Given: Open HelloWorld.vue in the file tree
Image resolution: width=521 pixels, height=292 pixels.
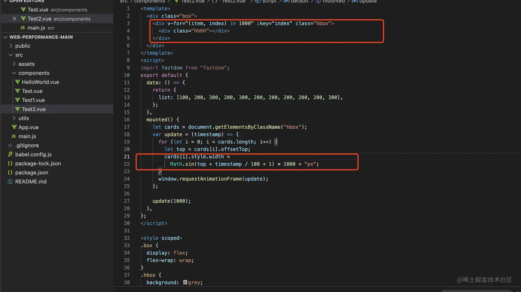Looking at the screenshot, I should click(x=40, y=82).
